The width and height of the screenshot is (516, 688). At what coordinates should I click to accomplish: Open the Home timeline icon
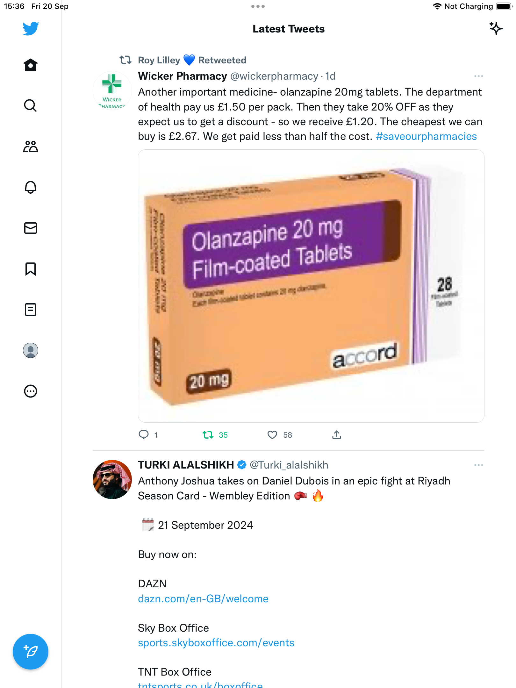[31, 65]
